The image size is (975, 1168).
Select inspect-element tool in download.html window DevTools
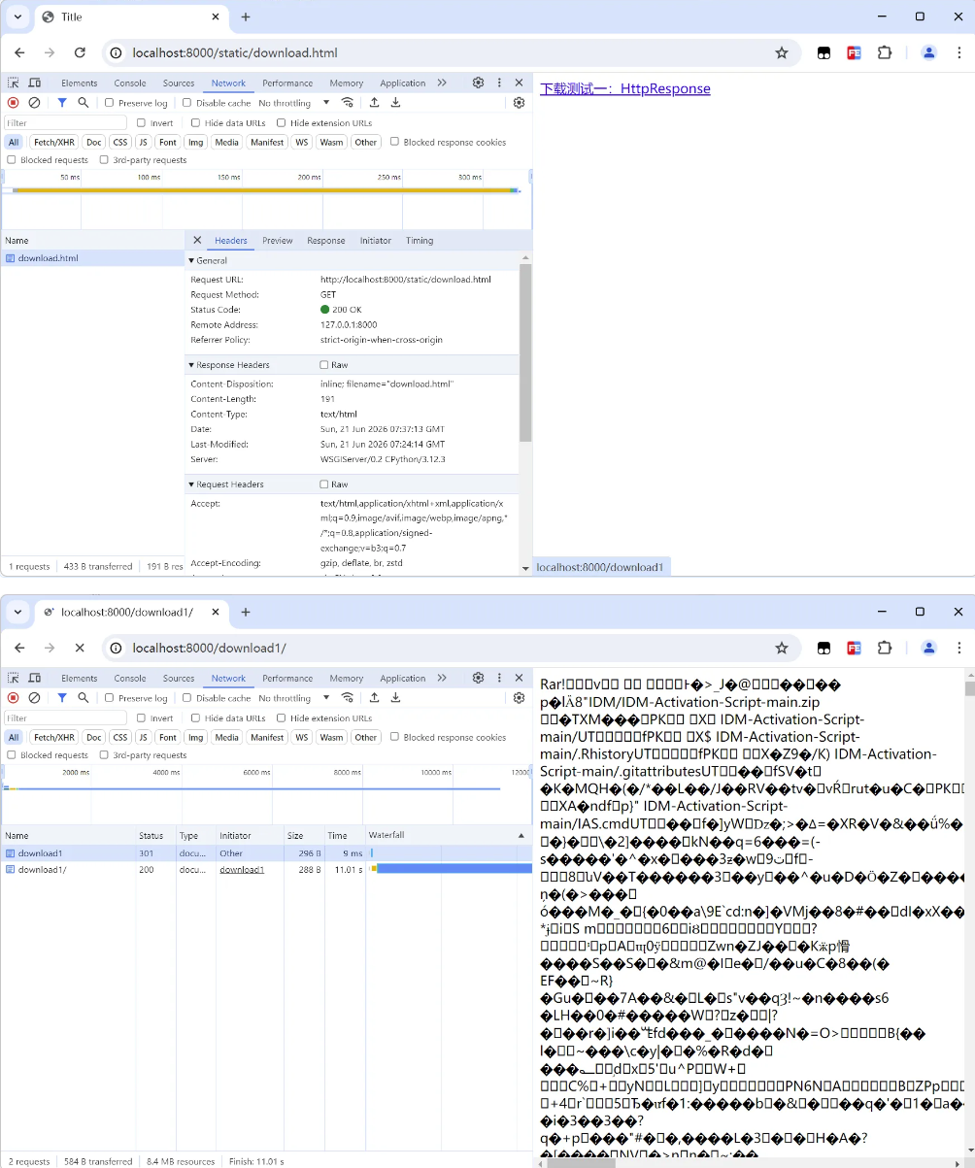click(14, 83)
